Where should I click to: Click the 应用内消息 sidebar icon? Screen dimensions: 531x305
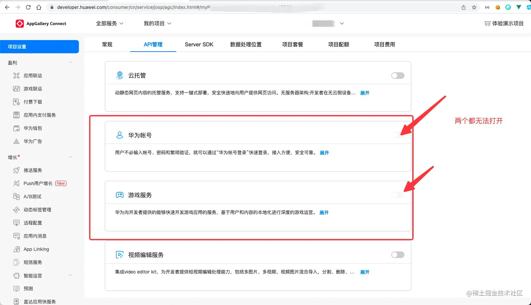click(x=16, y=236)
